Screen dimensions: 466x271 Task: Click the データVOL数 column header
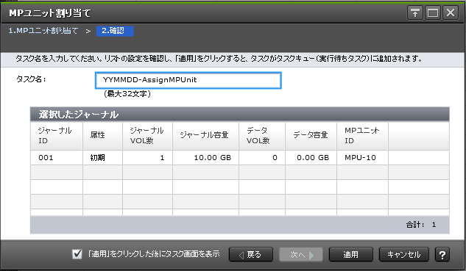tap(262, 135)
